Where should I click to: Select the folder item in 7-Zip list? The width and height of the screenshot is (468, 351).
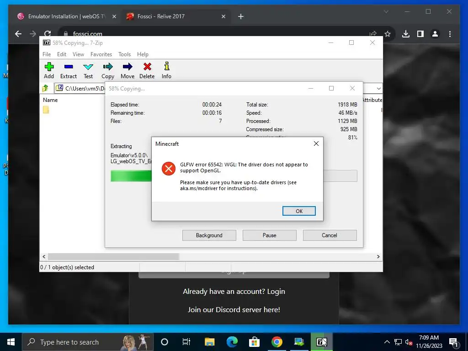click(x=46, y=110)
